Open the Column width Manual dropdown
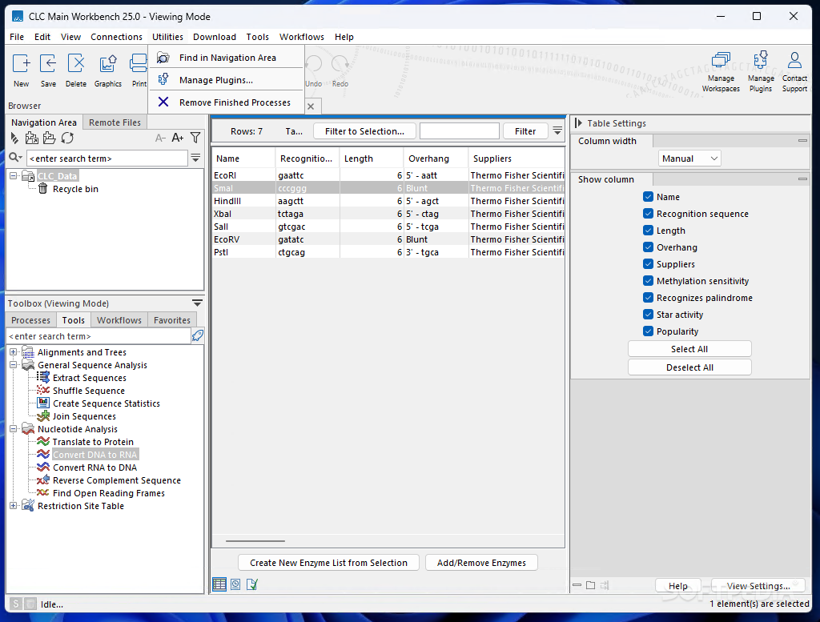 click(689, 159)
